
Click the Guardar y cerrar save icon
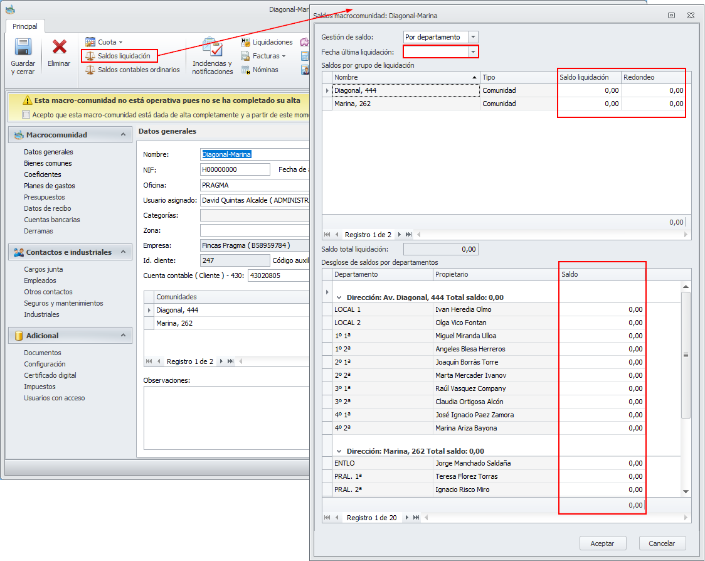point(23,48)
